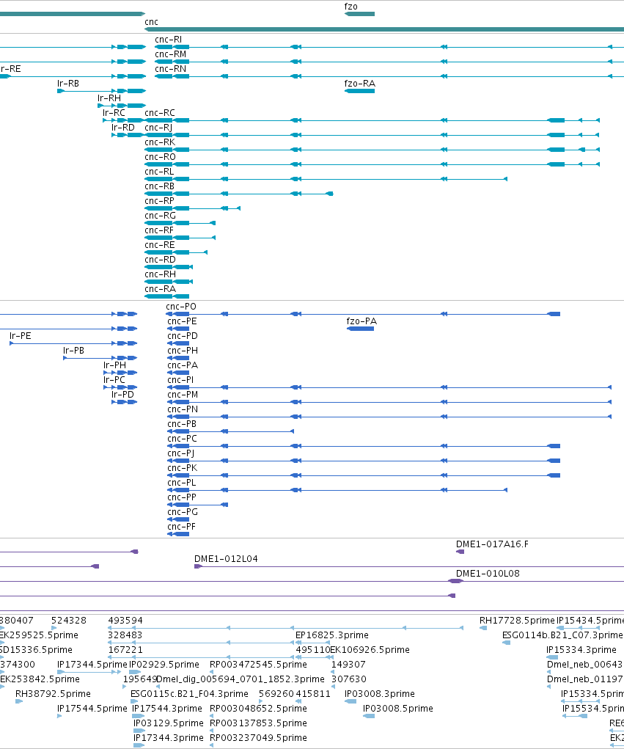This screenshot has width=624, height=749.
Task: Select the cnc-PF protein label
Action: (x=181, y=527)
